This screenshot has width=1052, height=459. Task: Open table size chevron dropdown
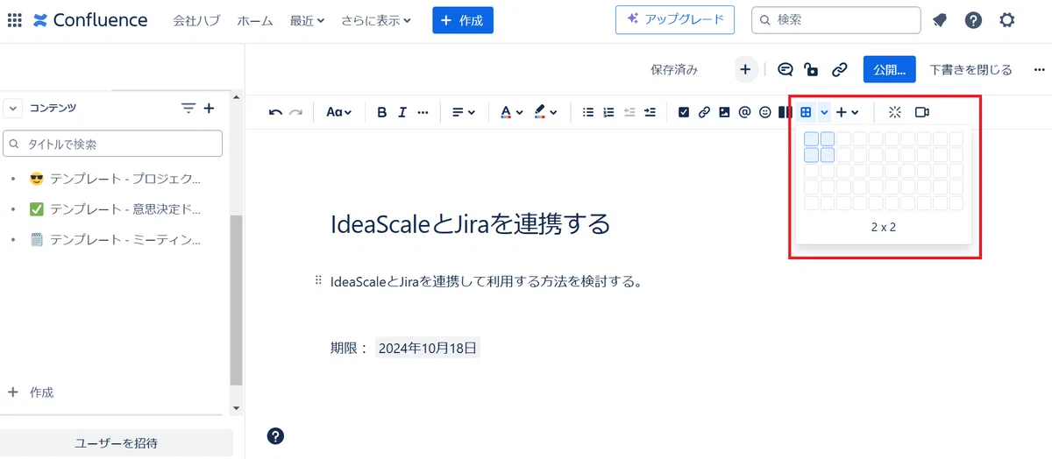pyautogui.click(x=824, y=112)
